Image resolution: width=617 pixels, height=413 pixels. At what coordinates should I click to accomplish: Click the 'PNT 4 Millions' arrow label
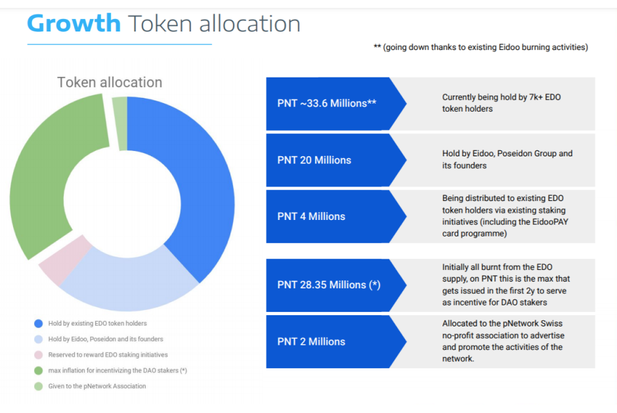(336, 217)
